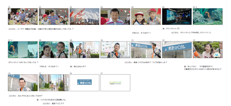This screenshot has height=106, width=231.
Task: Click the 娘：他にはないの？ dialogue text
Action: pos(78,66)
